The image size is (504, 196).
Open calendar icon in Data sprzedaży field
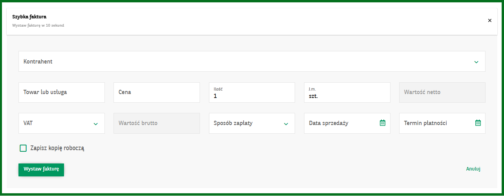coord(383,123)
